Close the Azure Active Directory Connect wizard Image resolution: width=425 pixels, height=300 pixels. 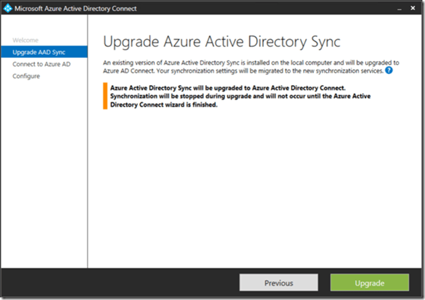point(413,8)
